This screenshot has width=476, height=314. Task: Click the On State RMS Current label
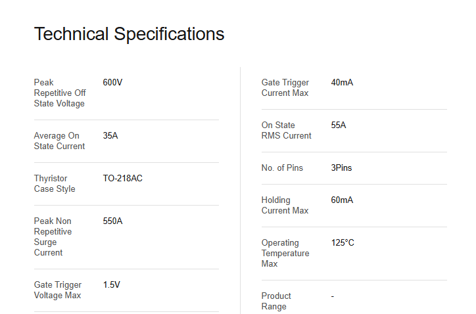click(287, 131)
